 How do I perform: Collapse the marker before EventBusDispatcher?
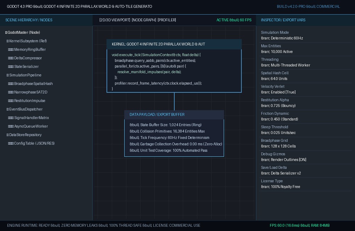click(x=8, y=109)
